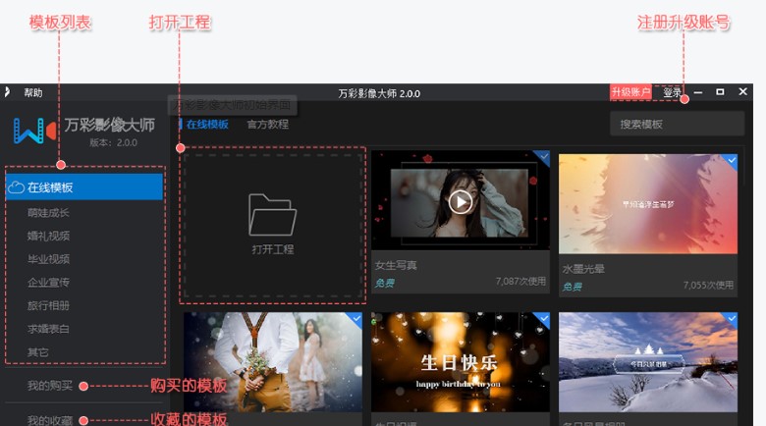
Task: Open 我的购买 in the sidebar
Action: tap(50, 386)
